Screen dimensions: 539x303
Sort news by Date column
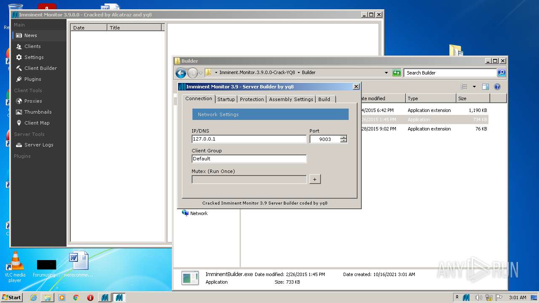click(89, 28)
